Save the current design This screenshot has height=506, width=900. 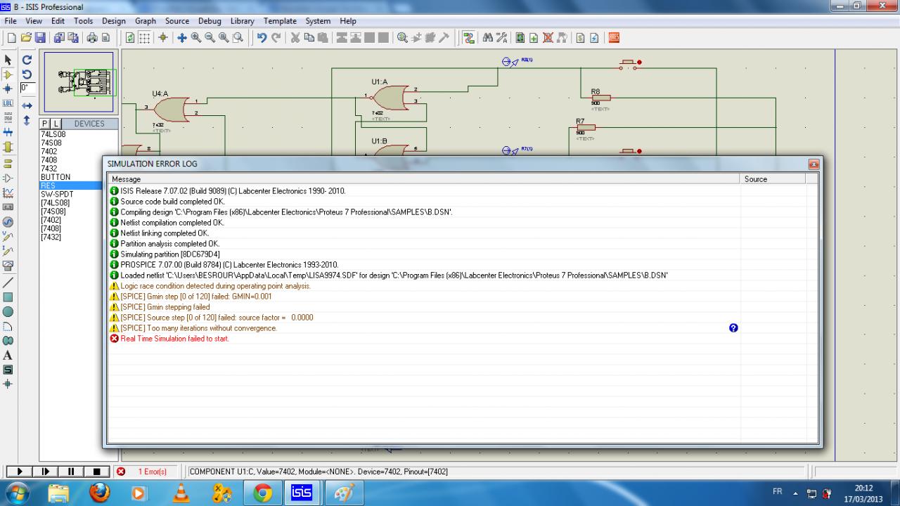pos(40,37)
